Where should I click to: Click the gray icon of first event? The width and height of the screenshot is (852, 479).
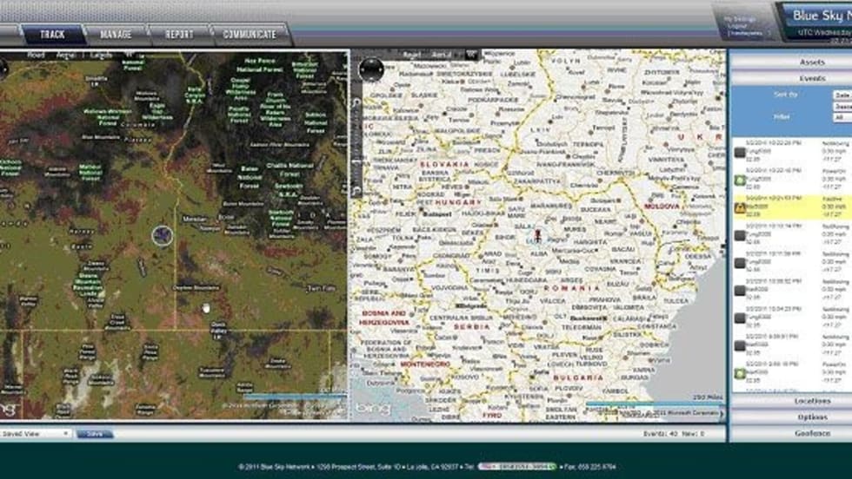pos(740,153)
